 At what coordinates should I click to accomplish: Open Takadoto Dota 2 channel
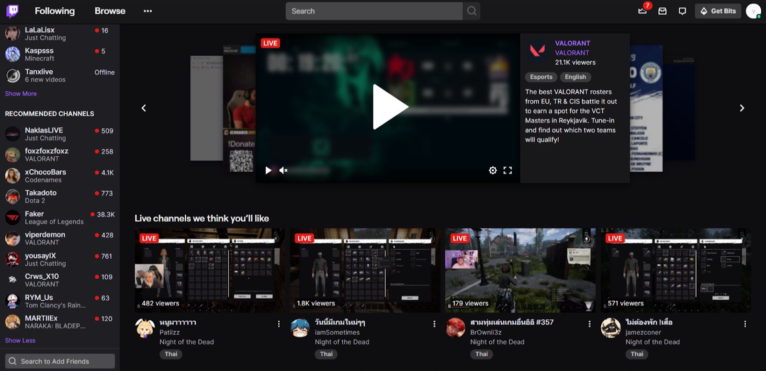60,196
